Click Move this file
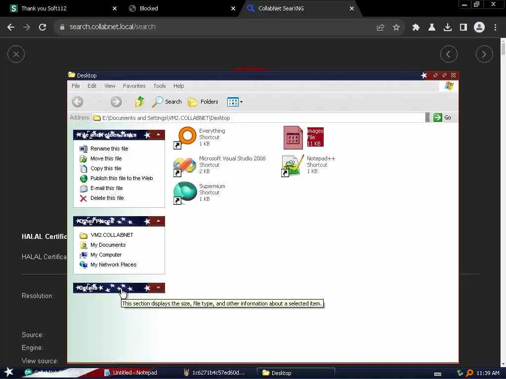The height and width of the screenshot is (379, 506). (106, 158)
